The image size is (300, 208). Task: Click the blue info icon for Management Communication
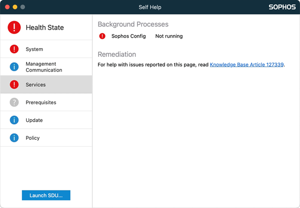(14, 67)
